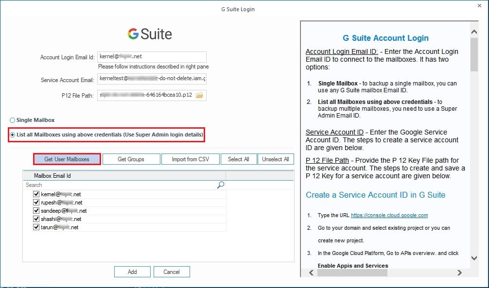
Task: Browse for P12 file with folder icon
Action: [199, 95]
